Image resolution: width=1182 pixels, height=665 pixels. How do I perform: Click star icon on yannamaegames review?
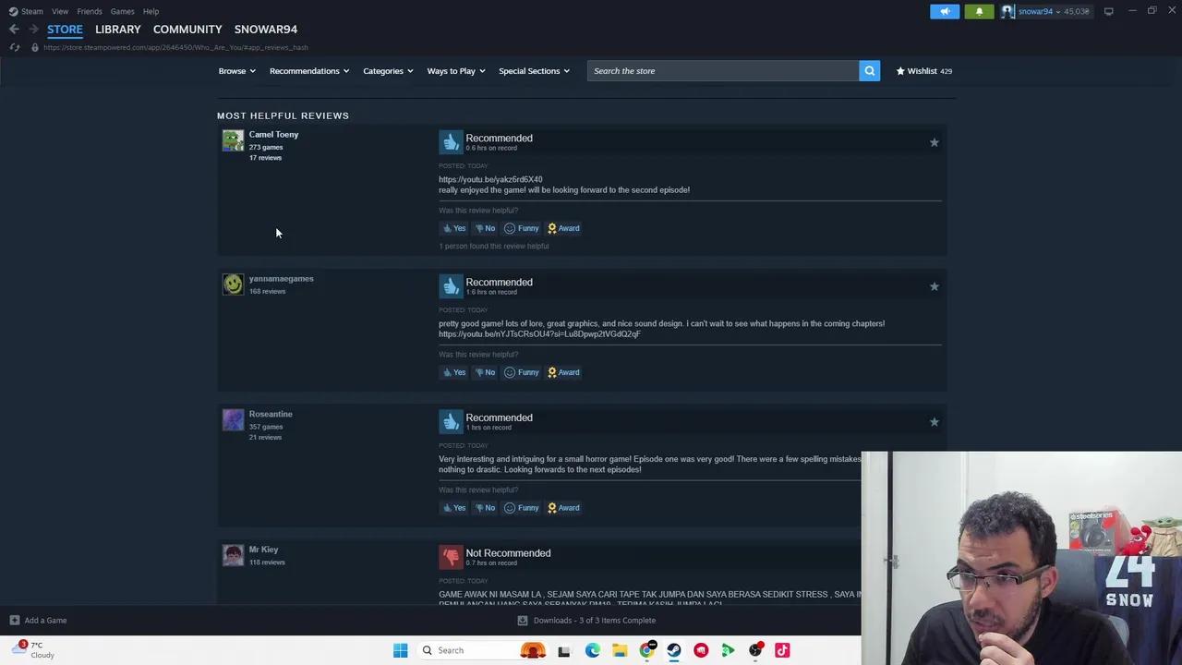coord(934,286)
